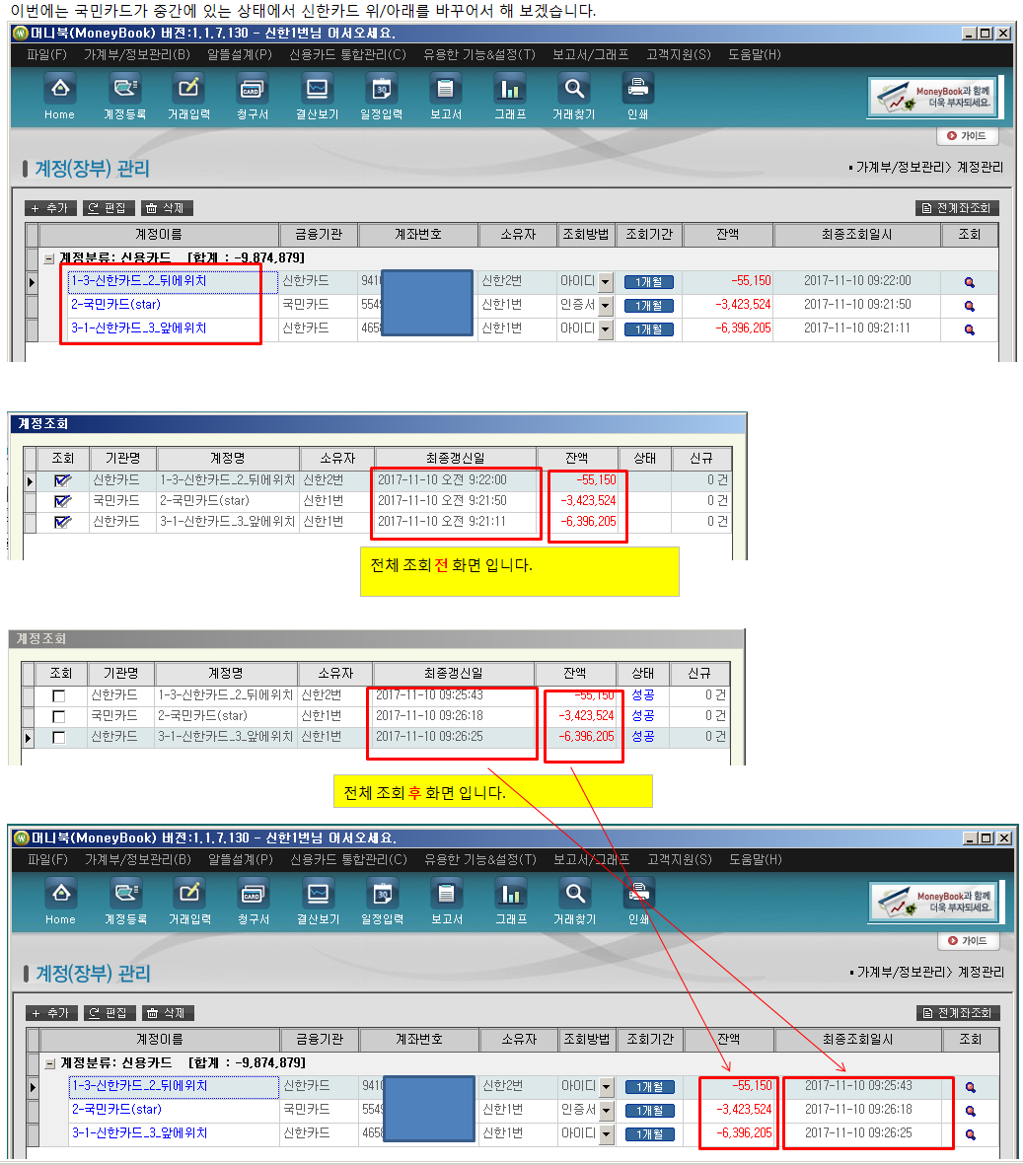
Task: Click the 전계좌조회 button in the upper window
Action: [957, 208]
